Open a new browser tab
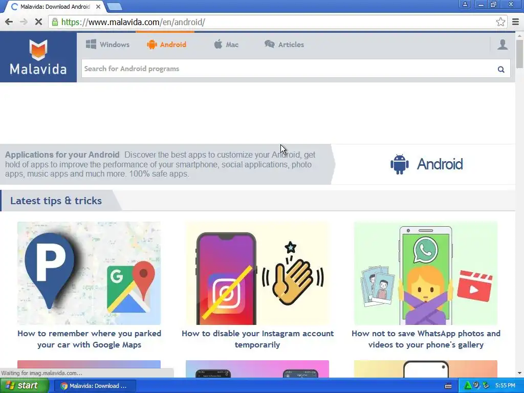Image resolution: width=524 pixels, height=393 pixels. click(x=114, y=7)
